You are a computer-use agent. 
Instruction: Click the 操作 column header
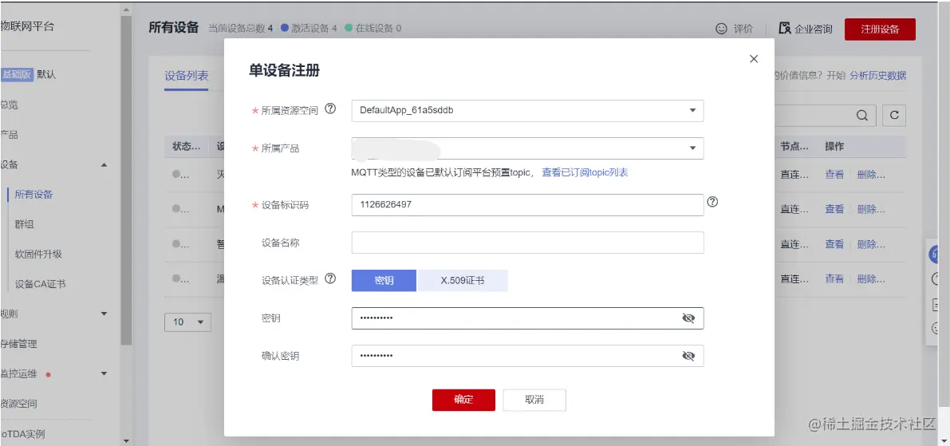coord(834,146)
